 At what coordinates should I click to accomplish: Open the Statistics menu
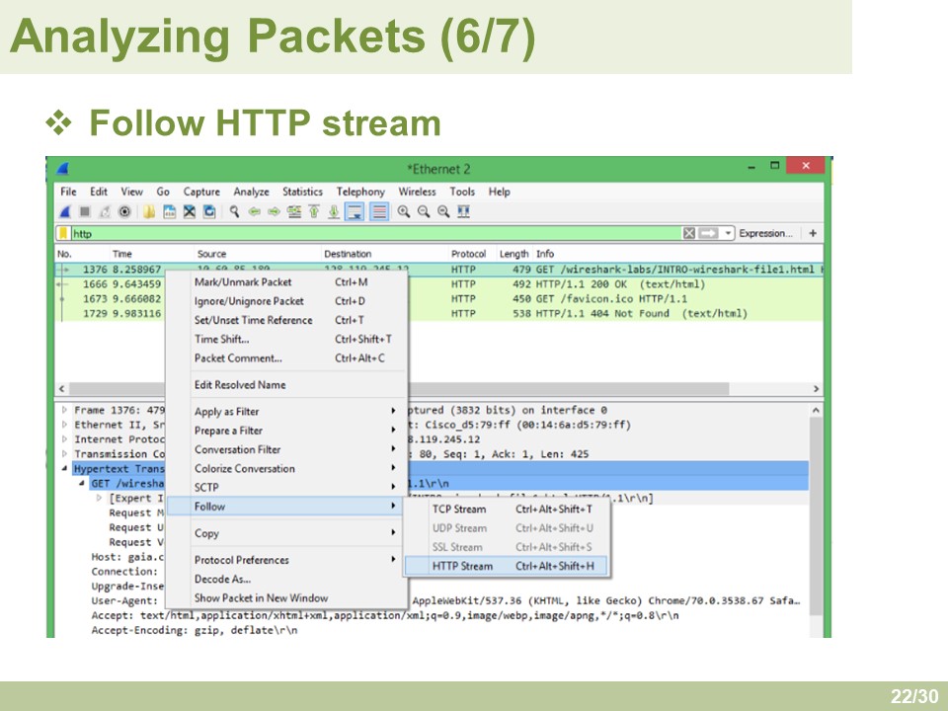(302, 192)
